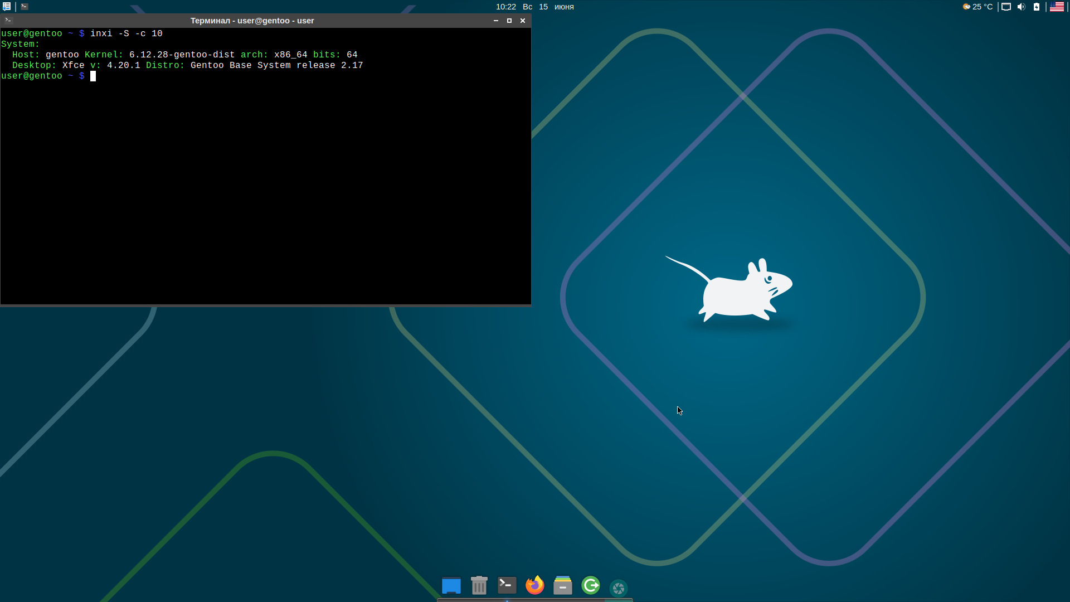Launch Firefox from the dock
The width and height of the screenshot is (1070, 602).
tap(534, 585)
